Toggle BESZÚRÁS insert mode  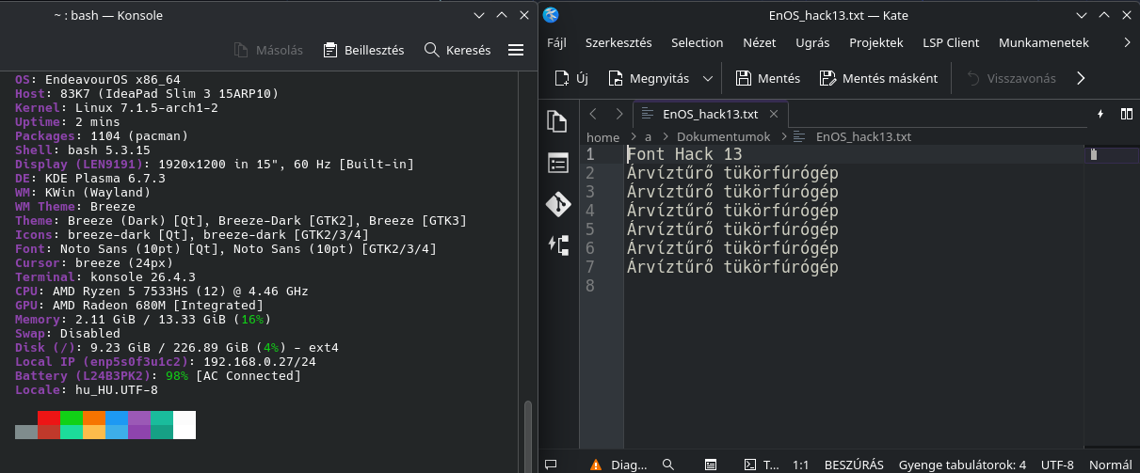tap(854, 465)
